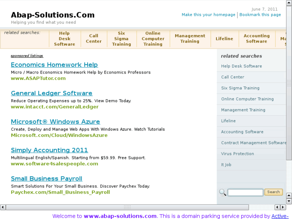Image resolution: width=292 pixels, height=219 pixels.
Task: Click Online Computer Training in sidebar
Action: coord(247,99)
